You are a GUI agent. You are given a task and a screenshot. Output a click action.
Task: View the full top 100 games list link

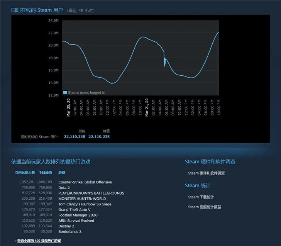[39, 241]
